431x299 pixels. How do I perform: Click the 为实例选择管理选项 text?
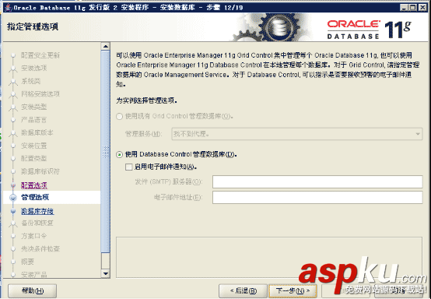click(146, 100)
